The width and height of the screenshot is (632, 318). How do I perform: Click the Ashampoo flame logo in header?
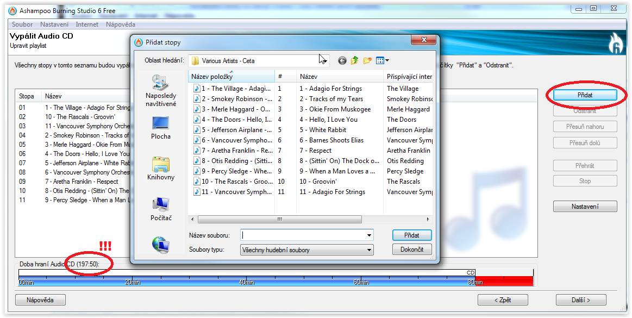(616, 43)
